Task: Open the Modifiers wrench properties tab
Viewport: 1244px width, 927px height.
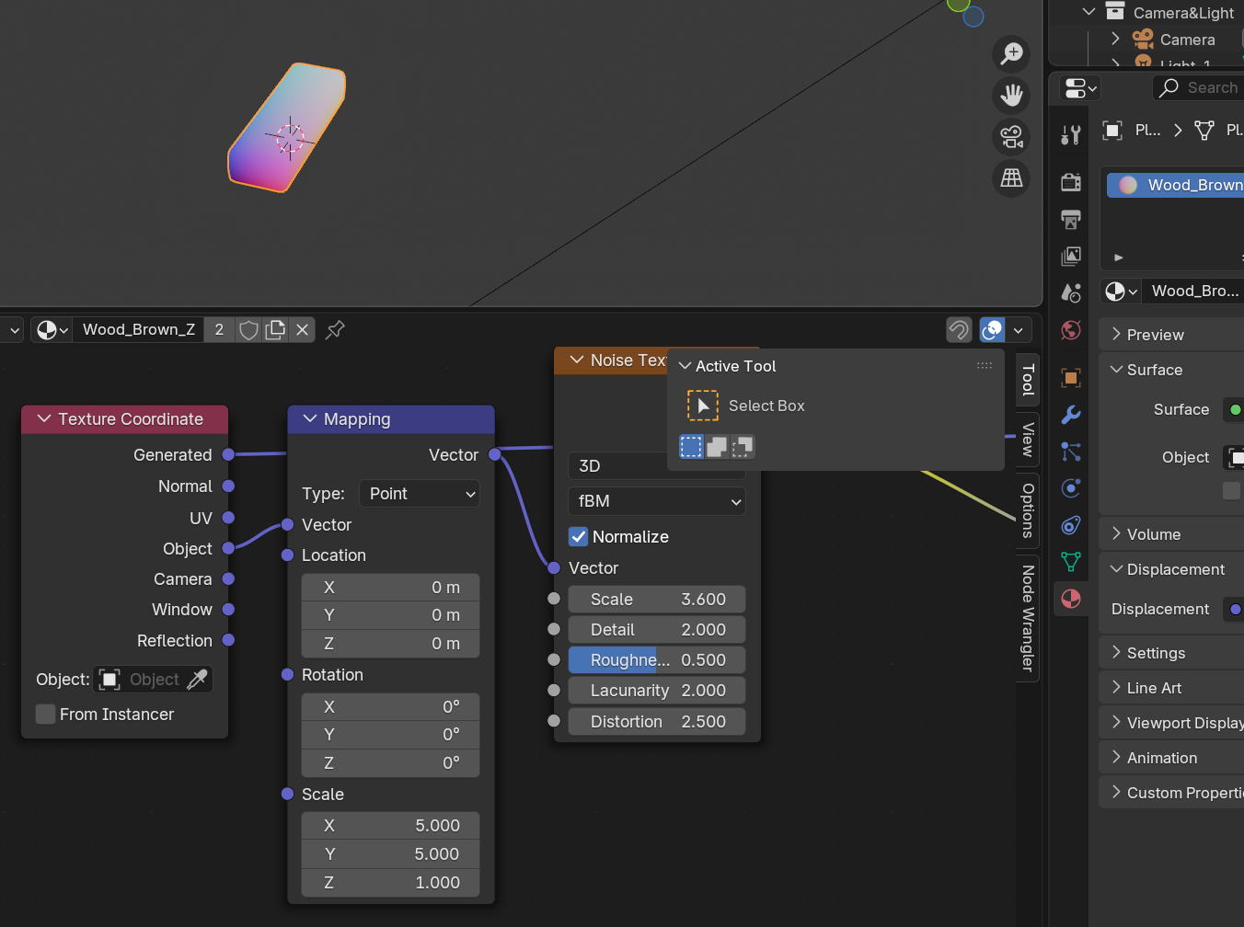Action: click(x=1071, y=415)
